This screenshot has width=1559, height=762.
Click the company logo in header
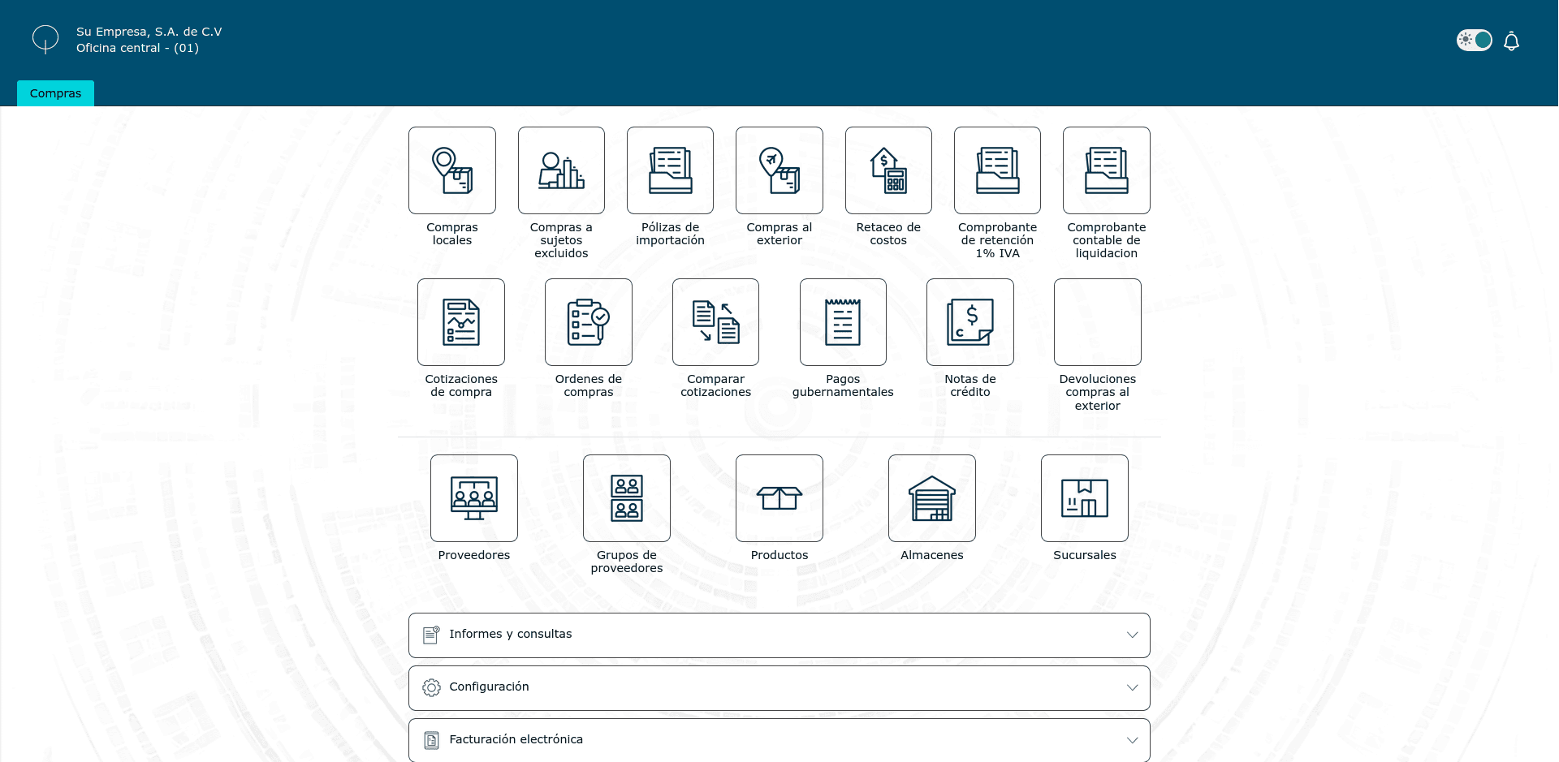coord(45,39)
